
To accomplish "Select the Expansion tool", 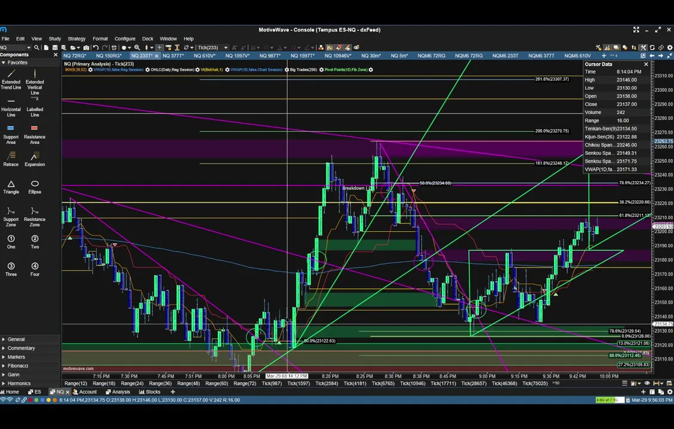I will click(35, 158).
